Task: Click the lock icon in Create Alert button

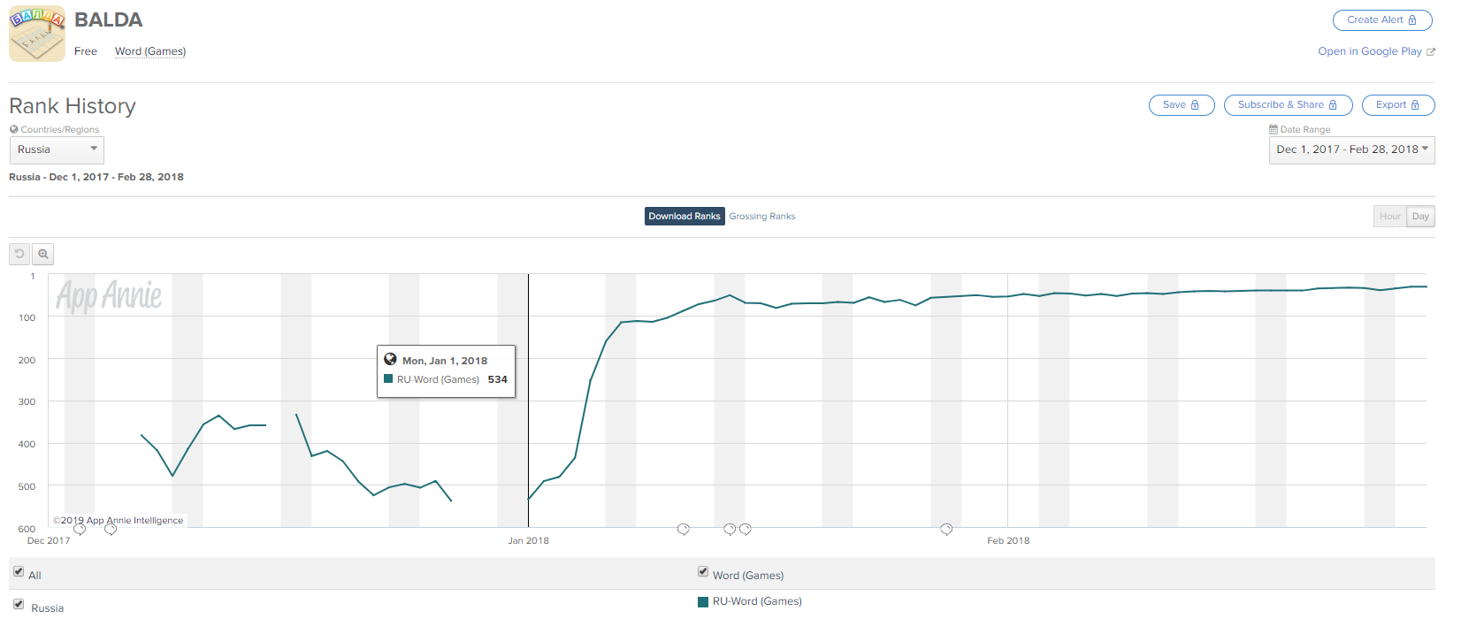Action: [1412, 19]
